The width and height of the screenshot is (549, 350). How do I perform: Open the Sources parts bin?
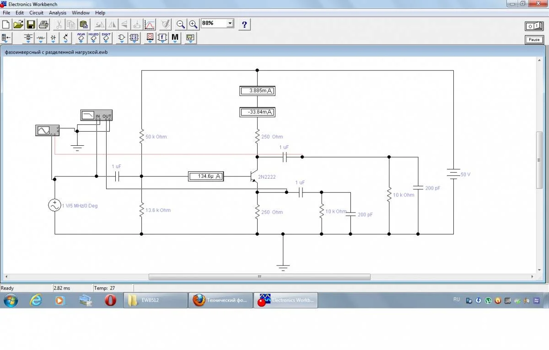[x=28, y=38]
